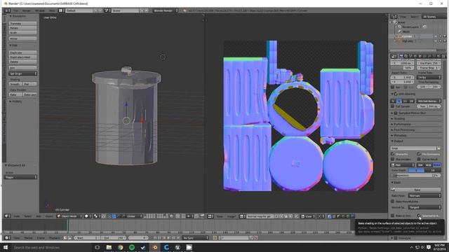Click the Translate button
This screenshot has width=449, height=252.
click(22, 23)
